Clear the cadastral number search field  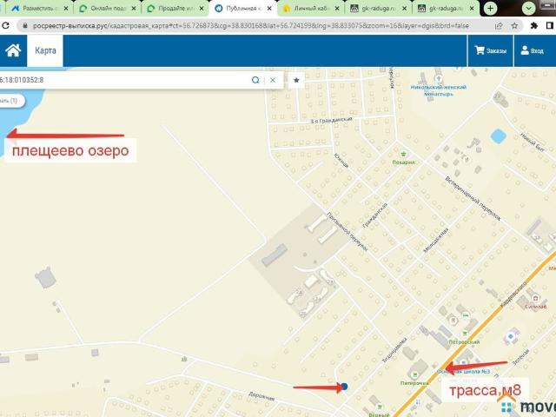click(x=273, y=80)
